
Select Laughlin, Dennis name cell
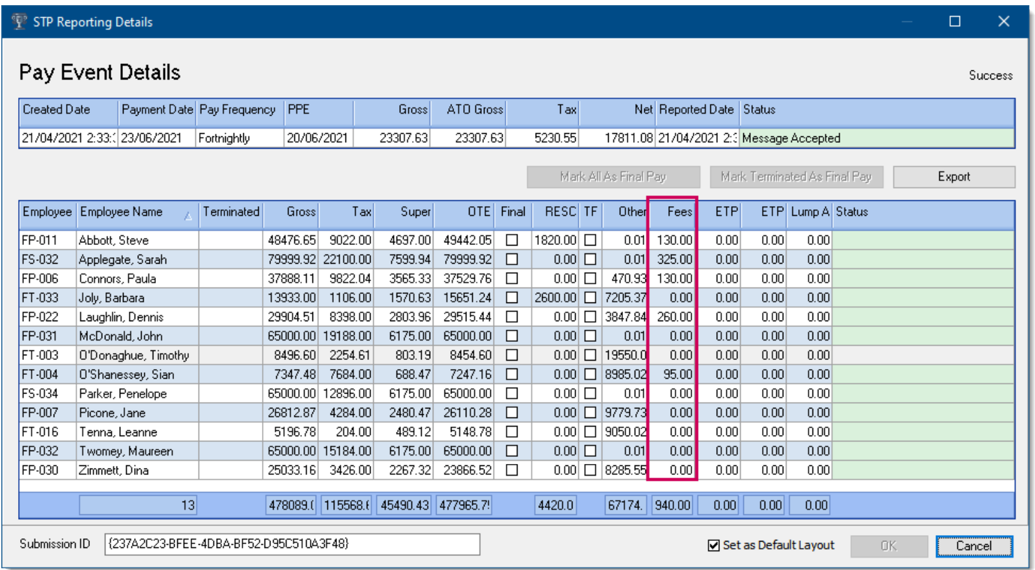pos(138,317)
